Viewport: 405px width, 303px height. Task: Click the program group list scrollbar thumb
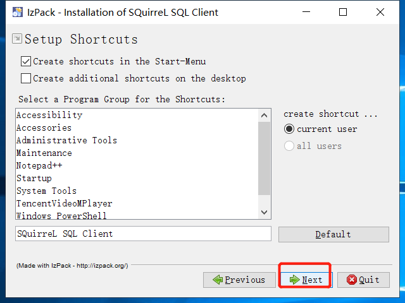pyautogui.click(x=264, y=158)
